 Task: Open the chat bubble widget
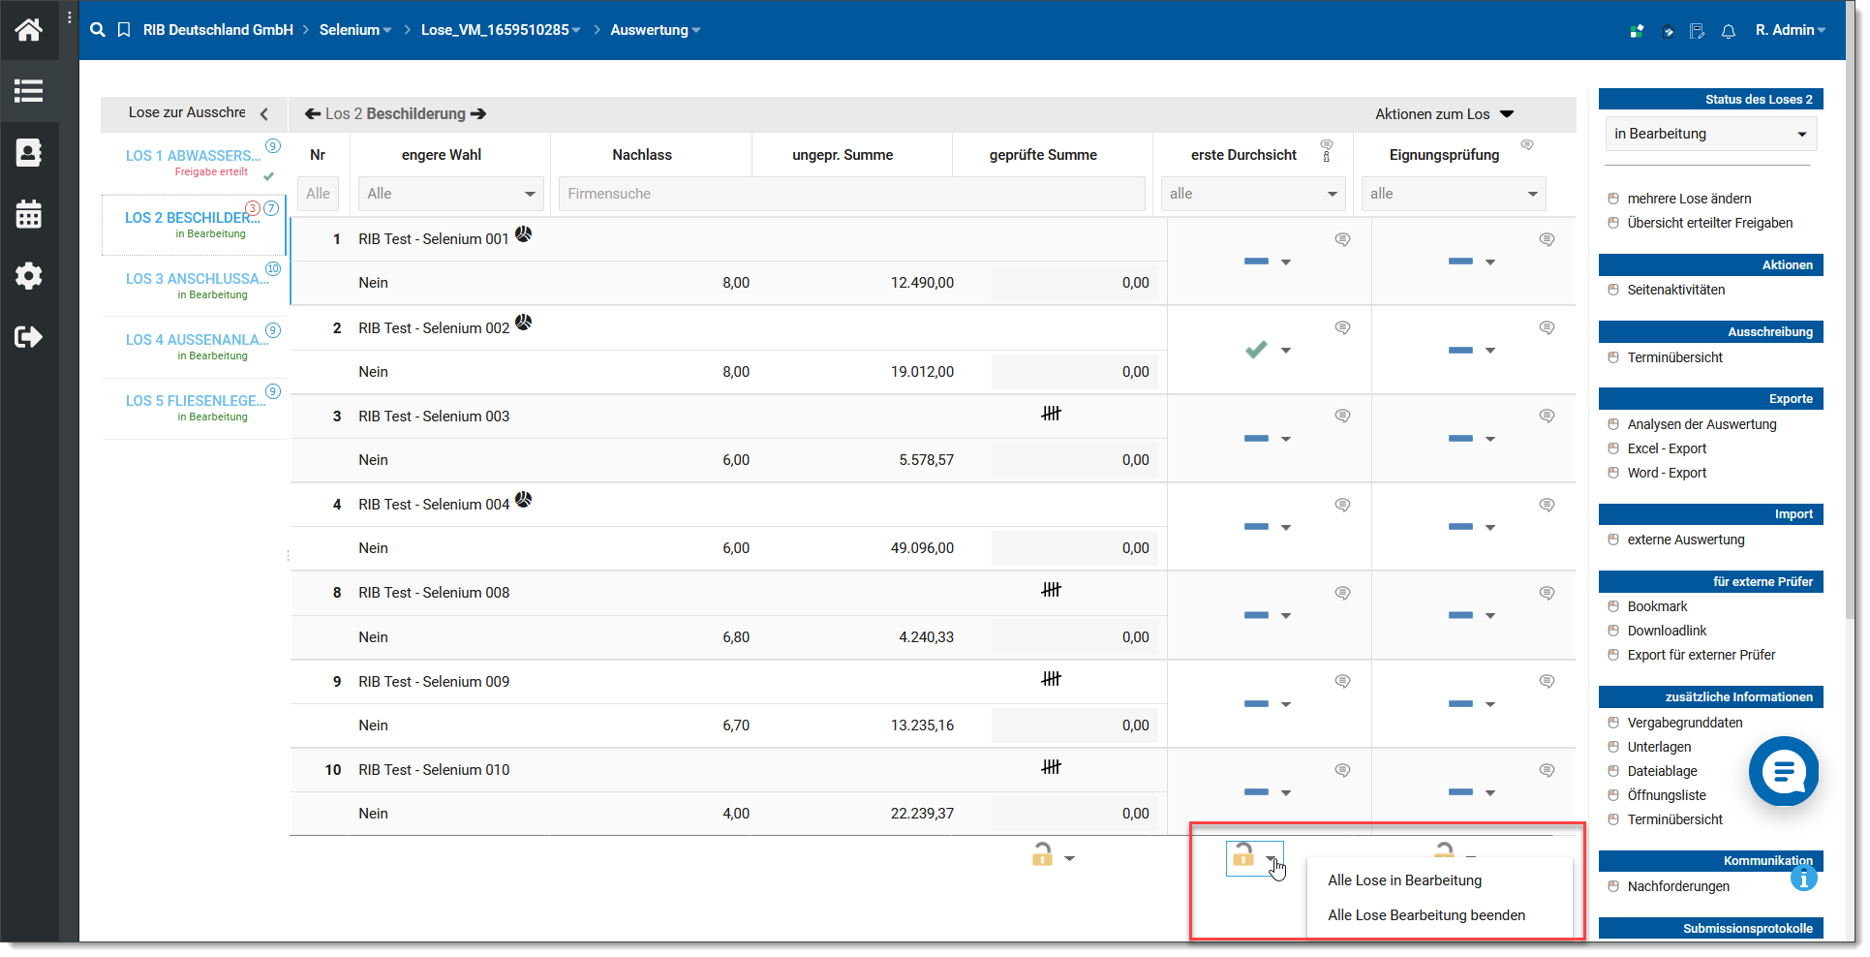(x=1783, y=772)
